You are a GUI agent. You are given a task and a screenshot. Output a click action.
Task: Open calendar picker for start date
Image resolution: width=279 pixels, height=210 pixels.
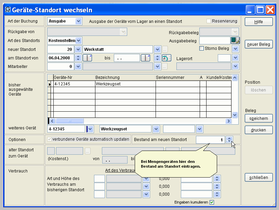point(88,58)
